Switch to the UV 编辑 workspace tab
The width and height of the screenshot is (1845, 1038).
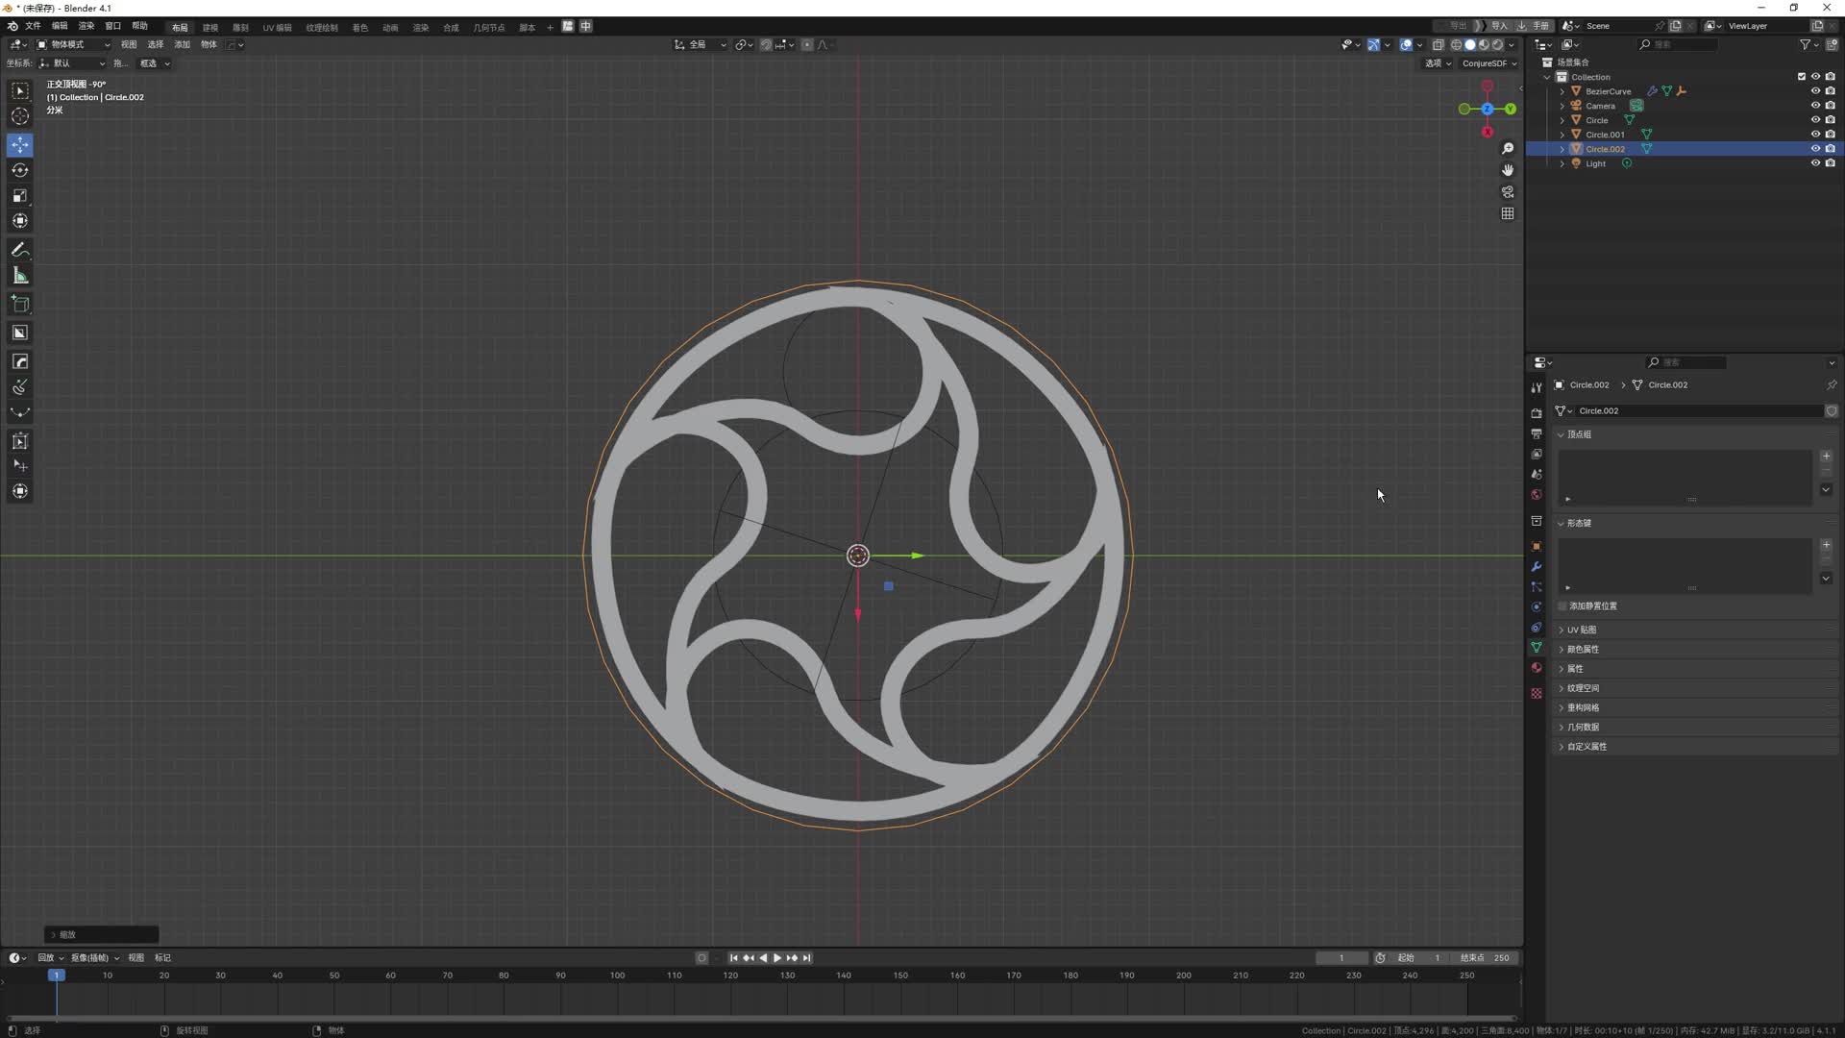tap(277, 27)
